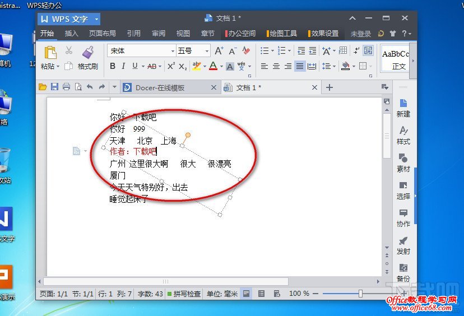
Task: Click the italic I button
Action: 124,66
